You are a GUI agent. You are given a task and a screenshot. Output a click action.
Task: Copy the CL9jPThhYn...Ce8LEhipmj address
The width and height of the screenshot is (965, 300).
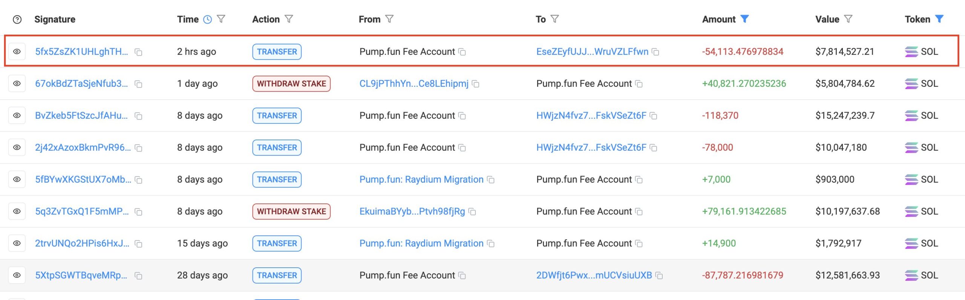[476, 84]
